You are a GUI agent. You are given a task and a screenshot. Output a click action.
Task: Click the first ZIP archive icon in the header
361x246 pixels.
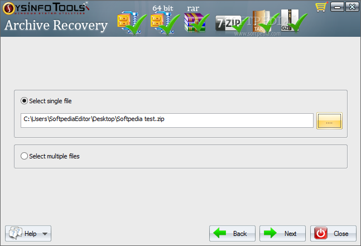(x=132, y=23)
